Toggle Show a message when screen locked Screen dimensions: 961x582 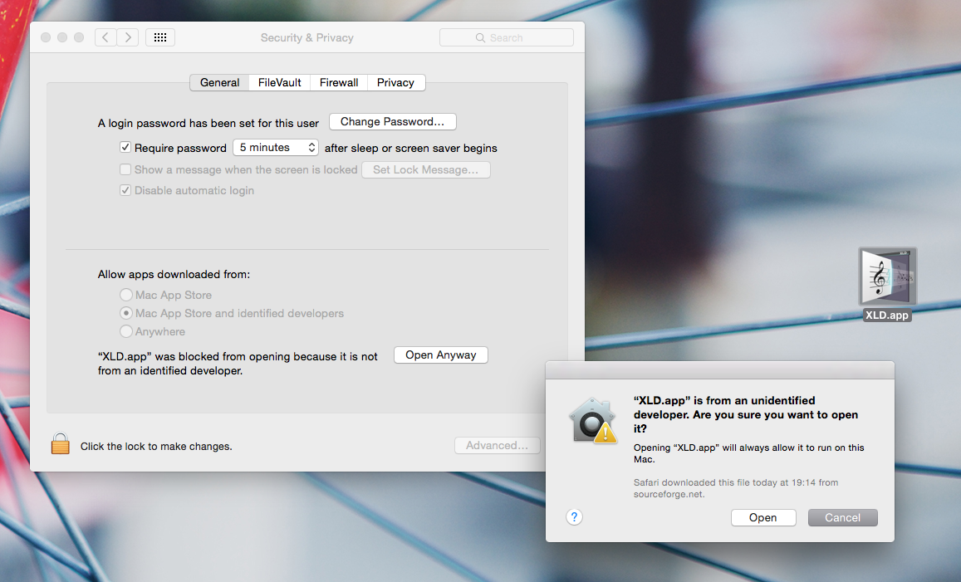pos(125,169)
